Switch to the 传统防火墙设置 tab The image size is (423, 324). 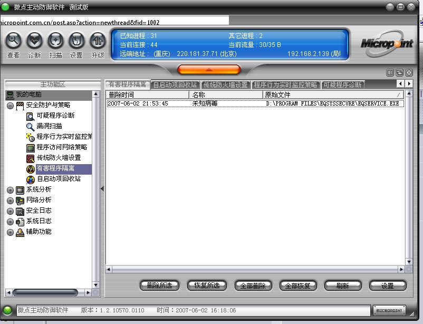(226, 85)
